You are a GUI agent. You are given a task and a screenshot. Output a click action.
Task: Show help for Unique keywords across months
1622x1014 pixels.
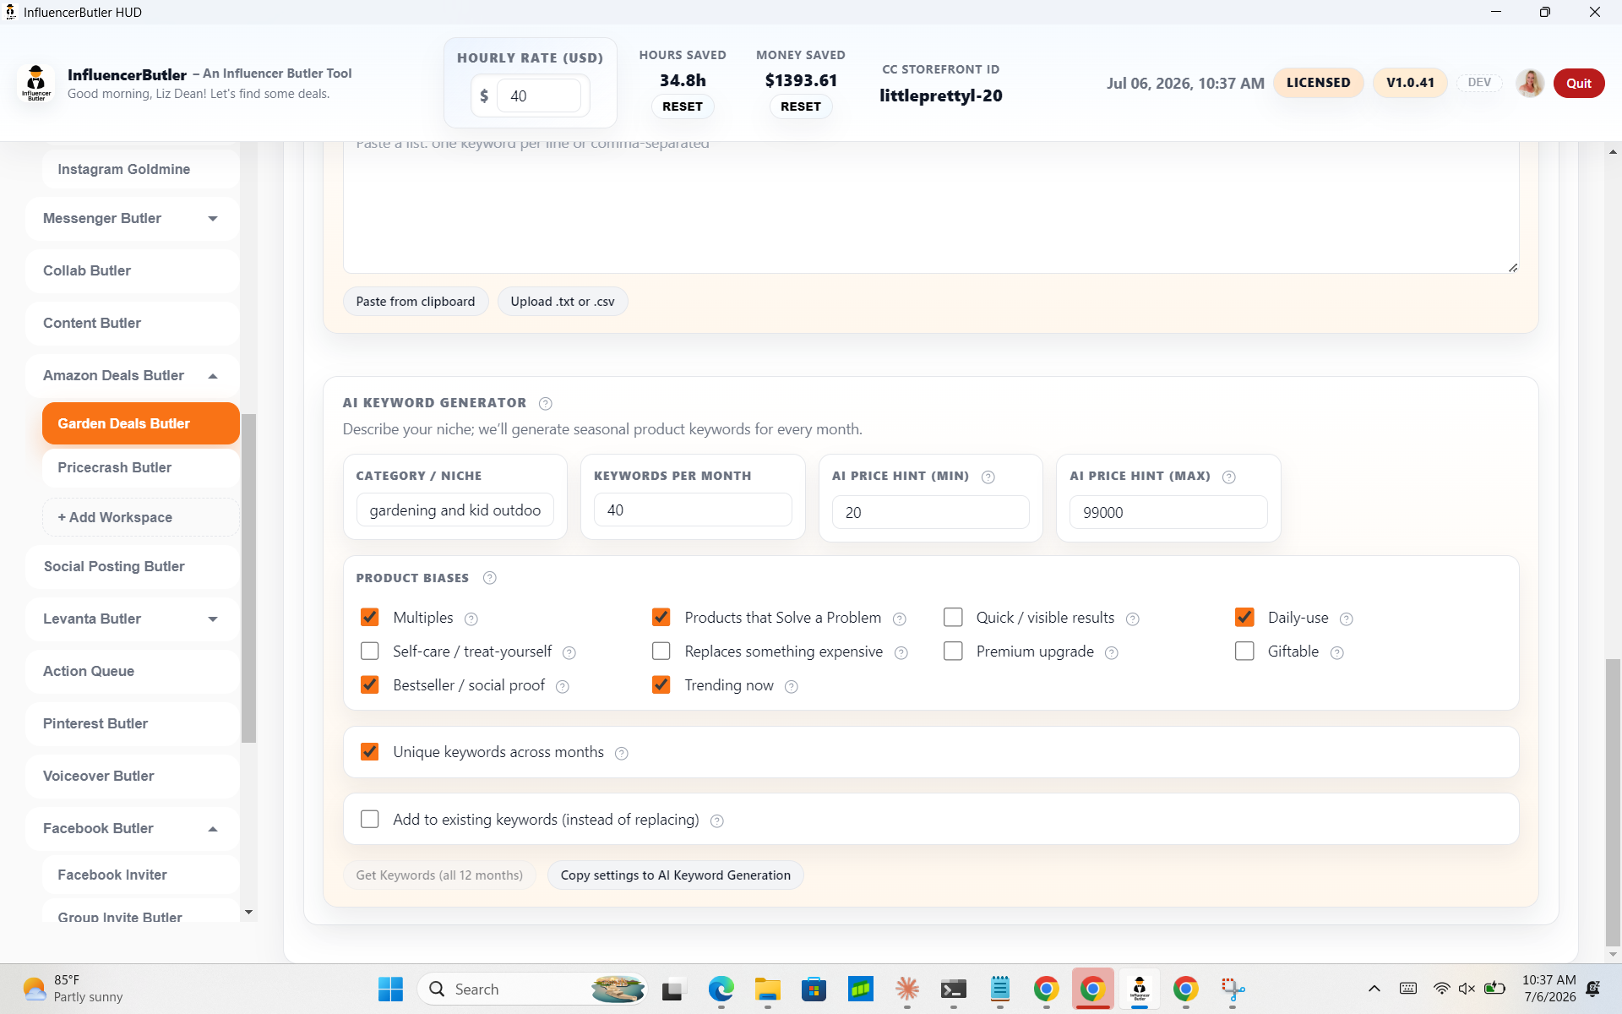point(622,754)
